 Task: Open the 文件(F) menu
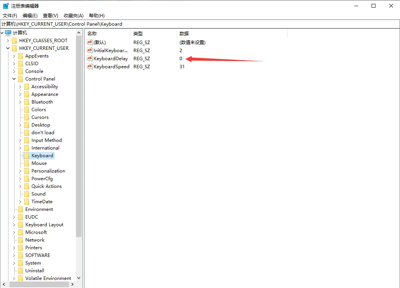(10, 15)
